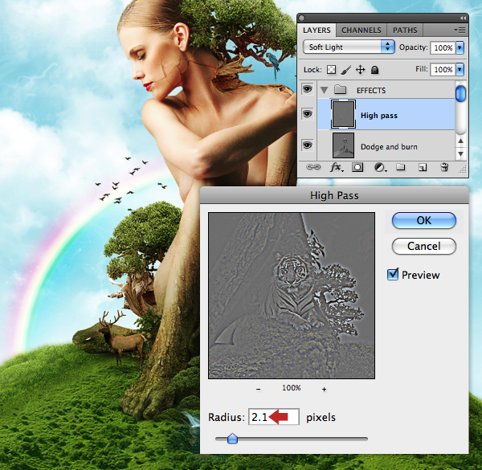Image resolution: width=482 pixels, height=470 pixels.
Task: Click the lock transparent pixels icon
Action: pos(331,70)
